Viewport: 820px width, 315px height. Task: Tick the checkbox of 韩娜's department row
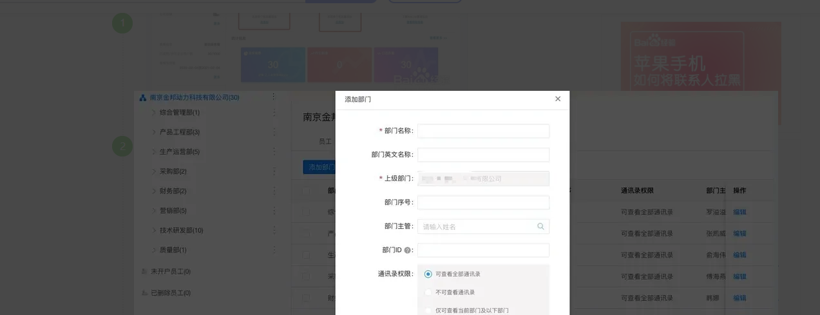(306, 298)
